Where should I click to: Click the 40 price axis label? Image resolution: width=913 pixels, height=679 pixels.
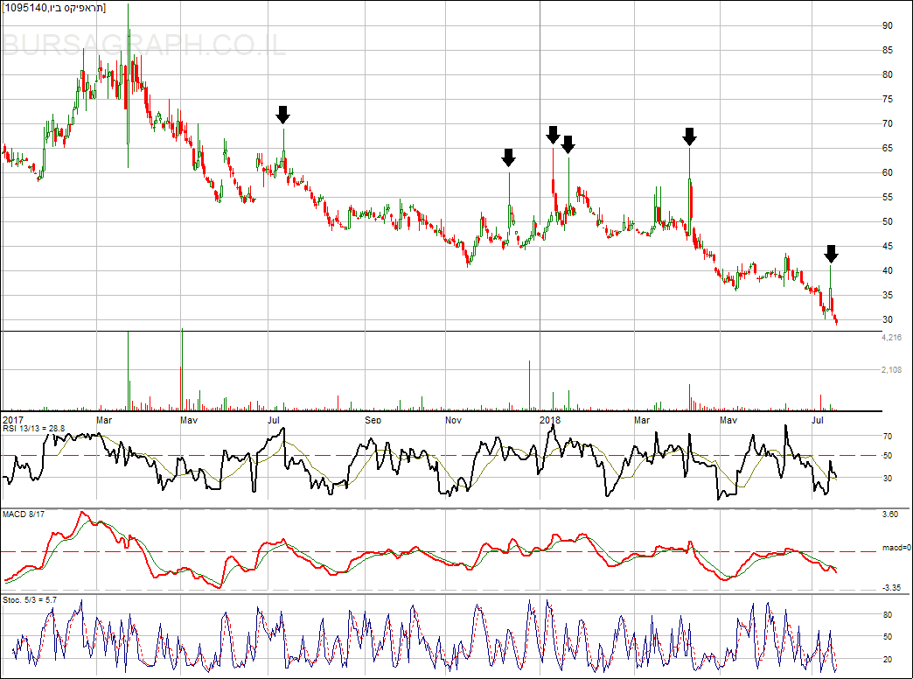coord(888,270)
